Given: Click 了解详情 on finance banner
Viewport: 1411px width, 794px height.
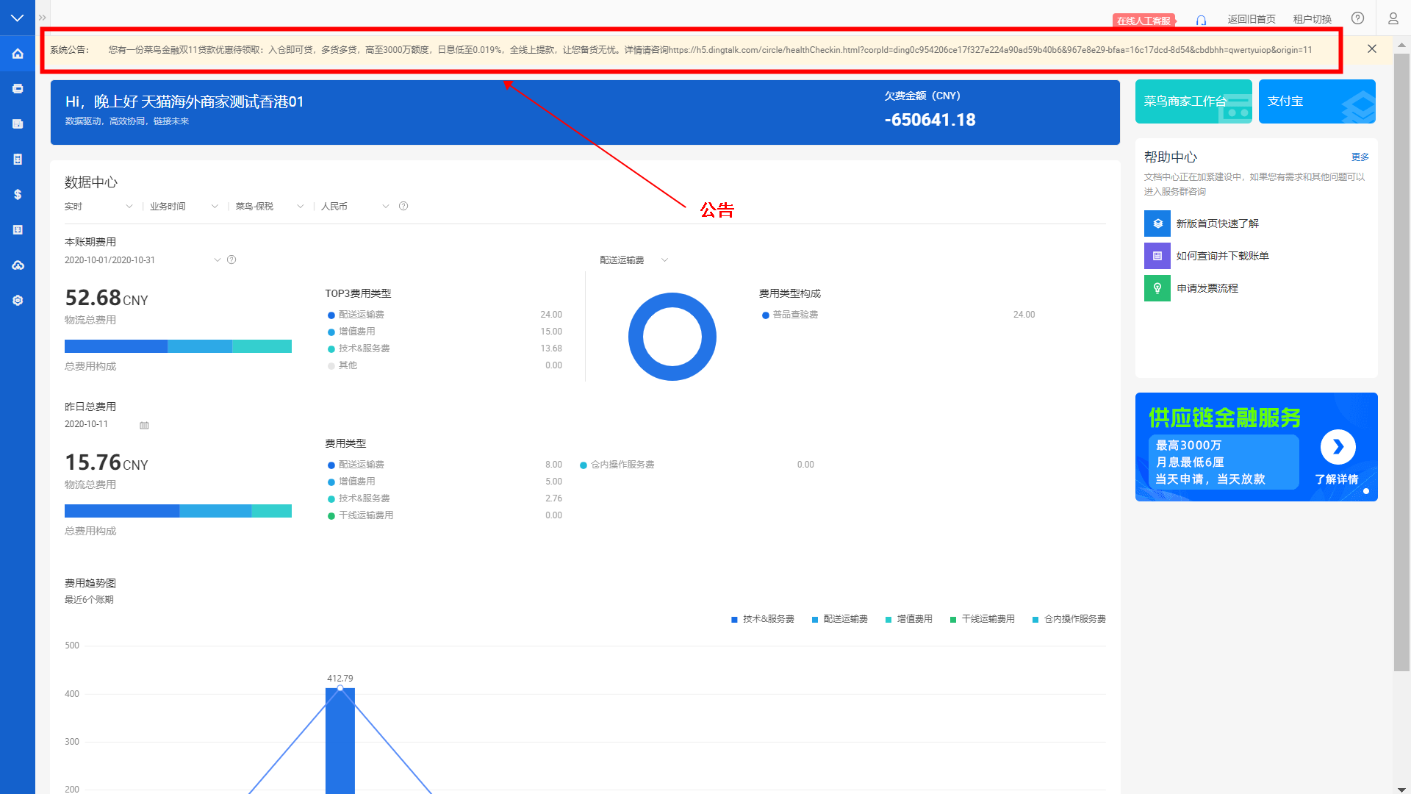Looking at the screenshot, I should (1337, 479).
